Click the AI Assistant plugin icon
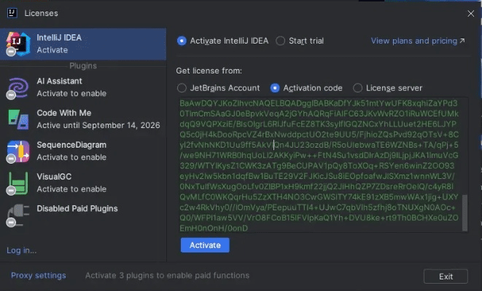482x291 pixels. click(x=18, y=87)
